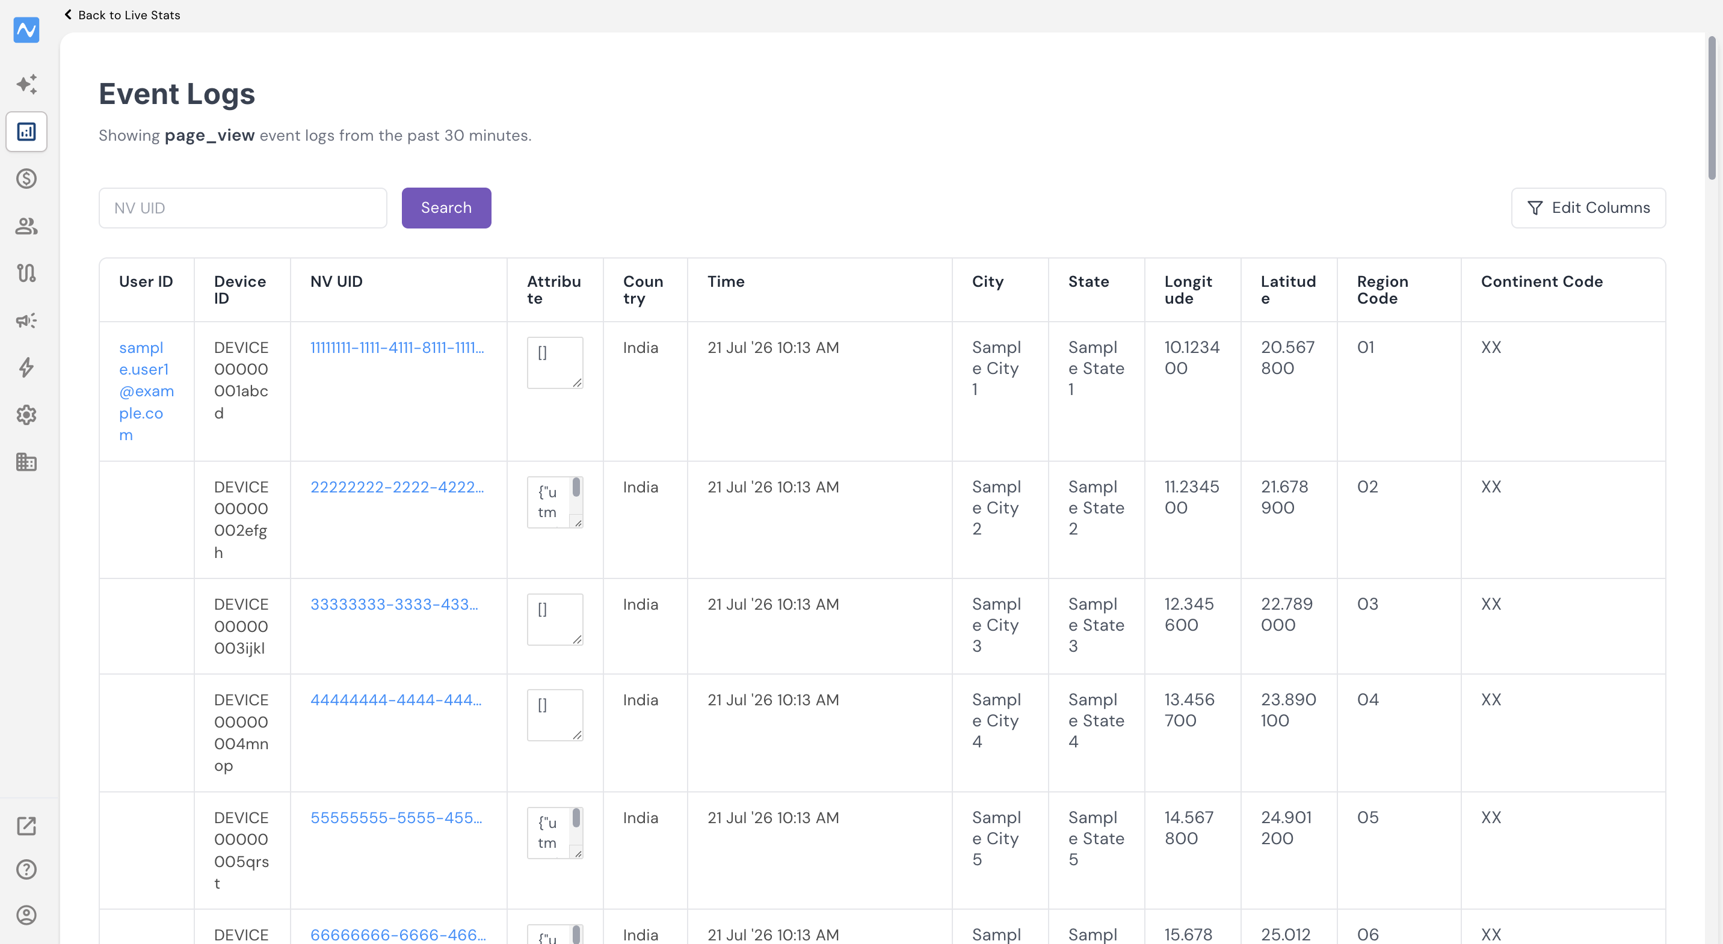The width and height of the screenshot is (1723, 944).
Task: Open the journeys path sidebar icon
Action: coord(26,273)
